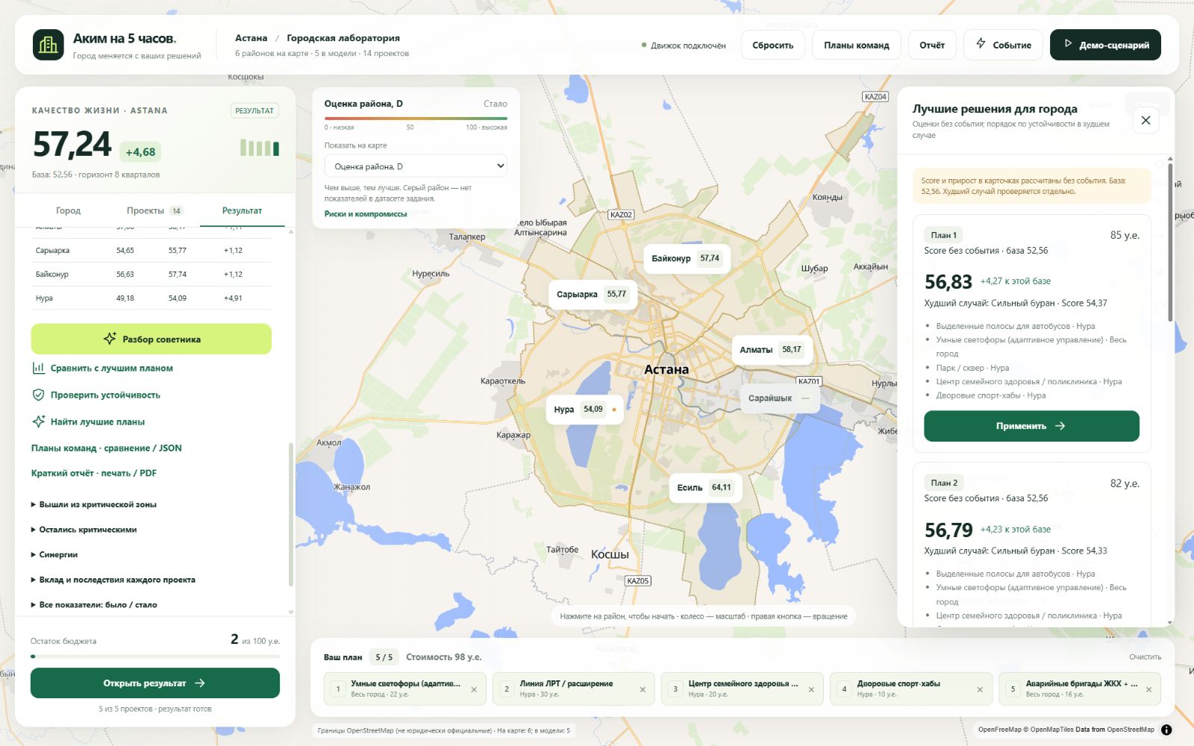This screenshot has width=1194, height=746.
Task: Remove Аварийные бригады ЖКХ from plan
Action: coord(1148,689)
